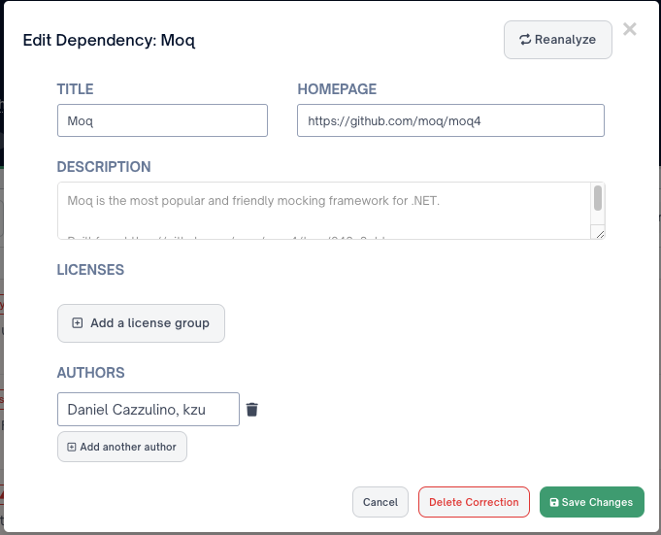Viewport: 661px width, 535px height.
Task: Grab the description scrollbar thumb
Action: tap(597, 198)
